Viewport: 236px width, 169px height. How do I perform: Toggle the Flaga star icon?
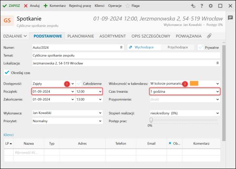click(128, 6)
